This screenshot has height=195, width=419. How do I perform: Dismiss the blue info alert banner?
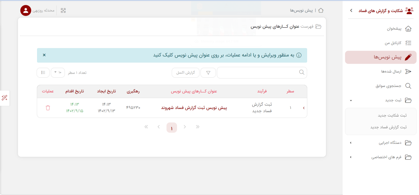point(44,55)
